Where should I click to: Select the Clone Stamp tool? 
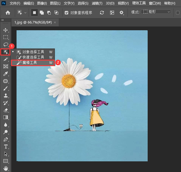tap(5, 96)
